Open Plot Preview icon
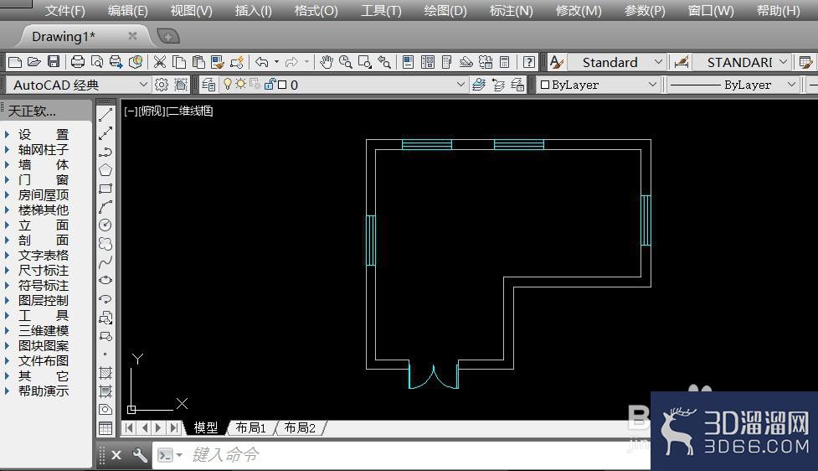Screen dimensions: 818x471 (96, 62)
